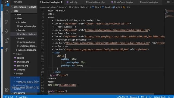Click LF end-of-line status item
174x98 pixels.
(x=150, y=97)
